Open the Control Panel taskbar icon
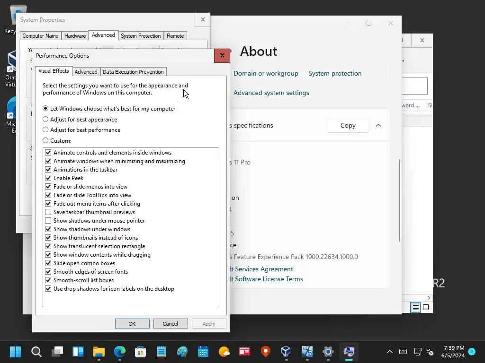The width and height of the screenshot is (485, 363). pos(307,352)
